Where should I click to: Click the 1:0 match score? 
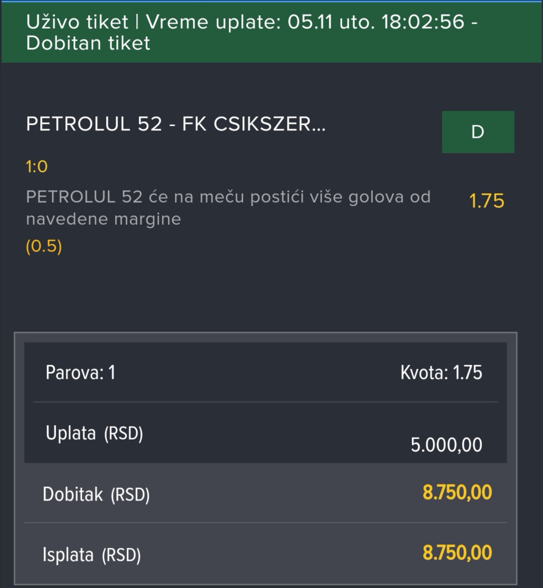[37, 166]
